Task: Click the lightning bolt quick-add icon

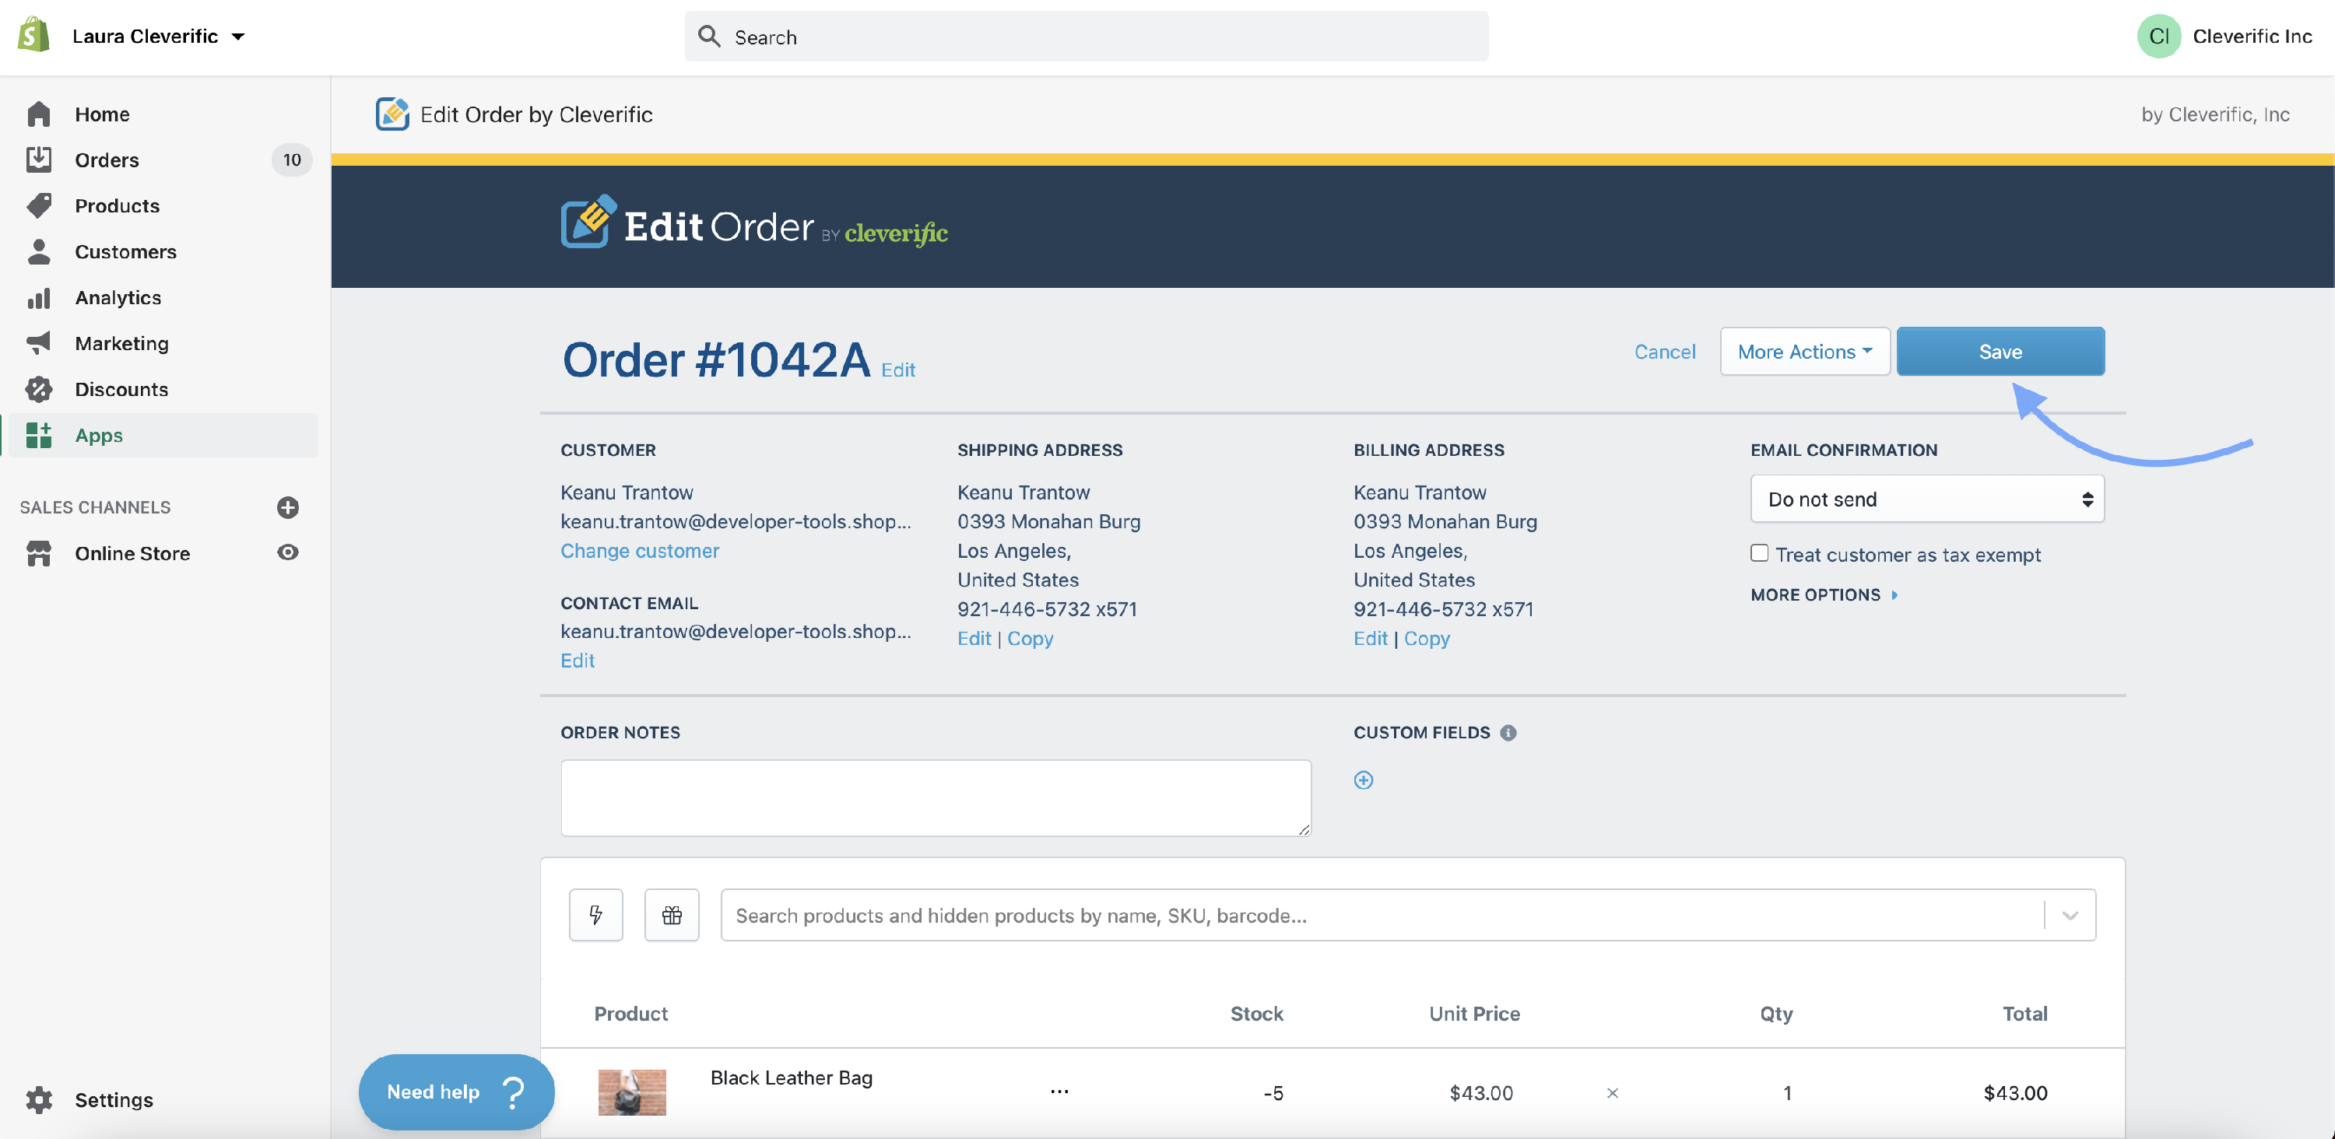Action: [595, 914]
